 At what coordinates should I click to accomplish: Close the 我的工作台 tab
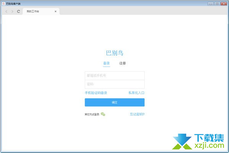tap(55, 11)
